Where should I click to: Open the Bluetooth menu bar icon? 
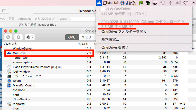point(170,3)
